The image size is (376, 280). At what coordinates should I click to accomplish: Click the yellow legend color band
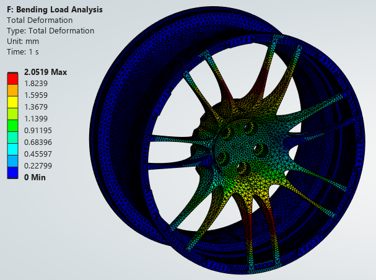pos(13,102)
